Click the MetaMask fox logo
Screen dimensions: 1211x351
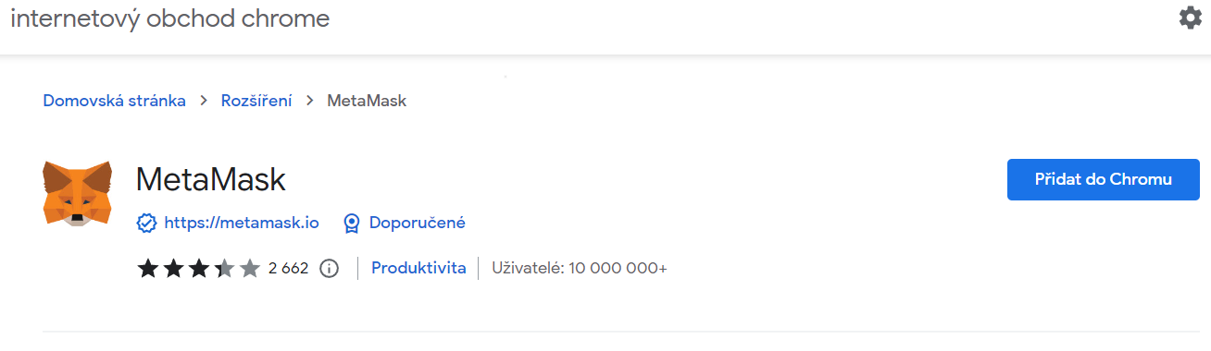point(77,192)
